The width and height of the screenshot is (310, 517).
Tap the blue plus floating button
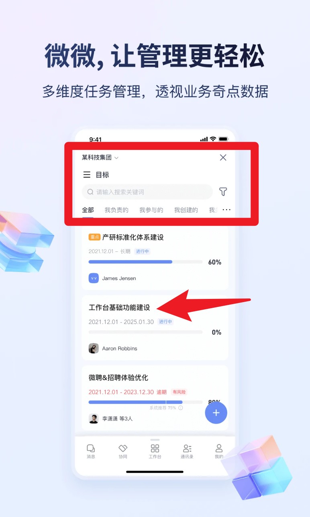(x=216, y=413)
